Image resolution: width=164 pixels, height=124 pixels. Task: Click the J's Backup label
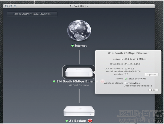[x=77, y=121]
